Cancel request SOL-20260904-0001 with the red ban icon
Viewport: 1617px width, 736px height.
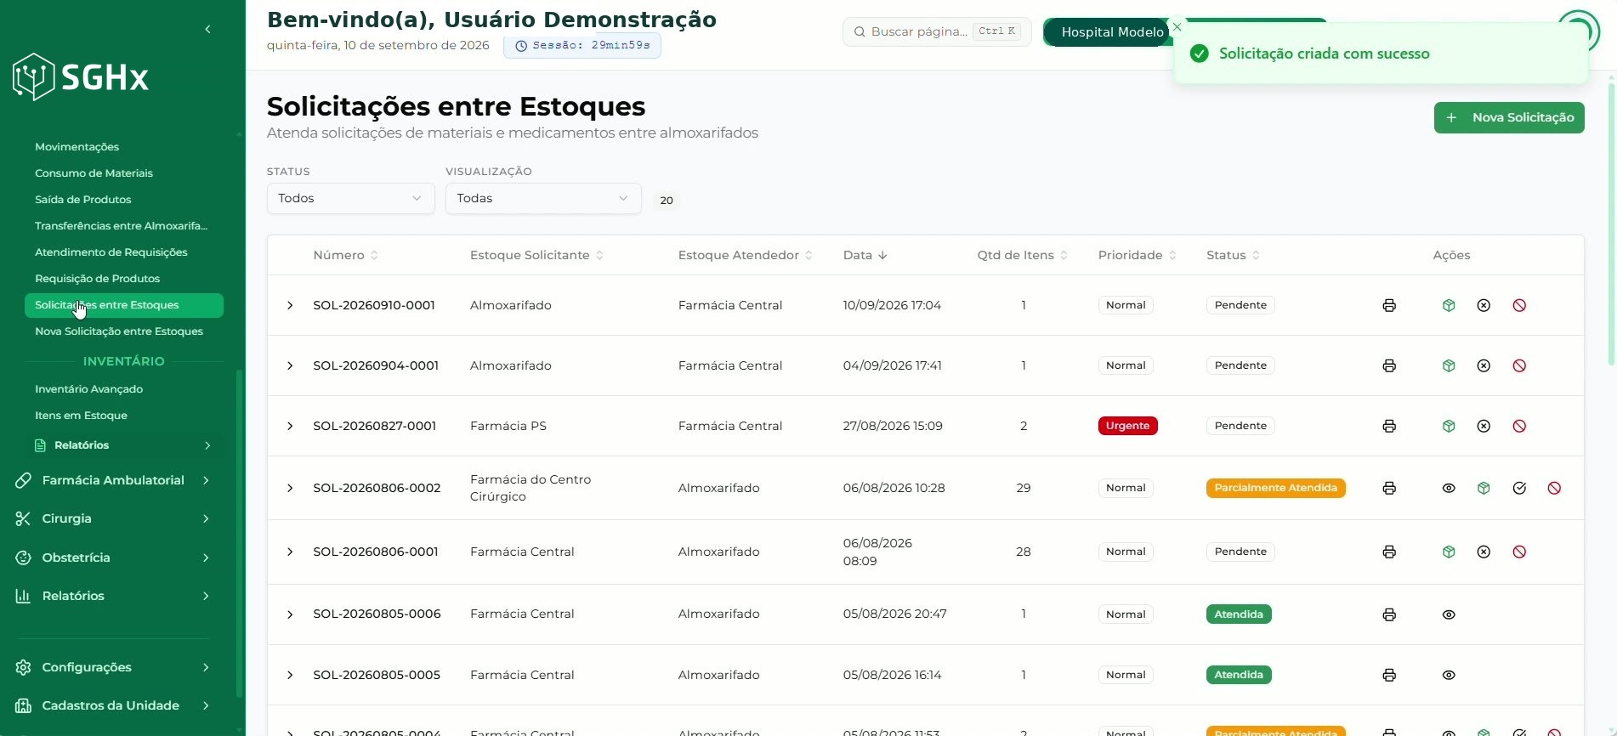(1519, 365)
